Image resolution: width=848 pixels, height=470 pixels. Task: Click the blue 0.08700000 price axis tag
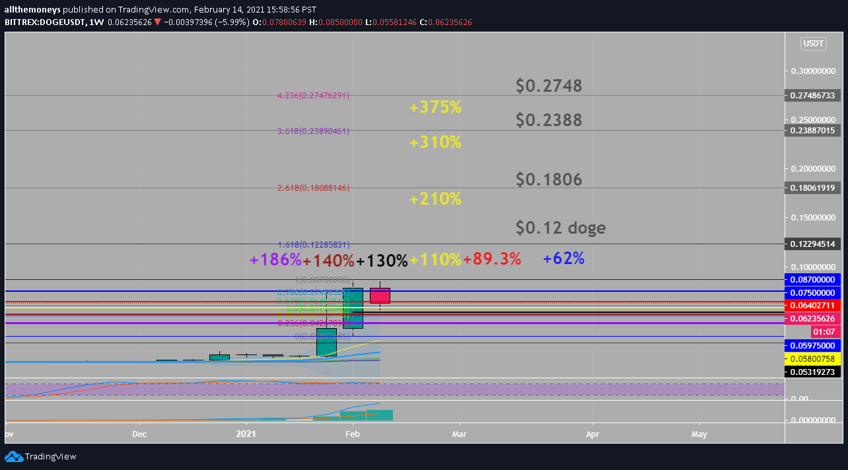(x=812, y=280)
